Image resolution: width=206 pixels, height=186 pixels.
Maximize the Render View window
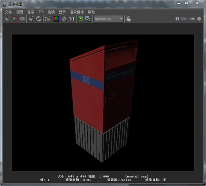pos(187,3)
